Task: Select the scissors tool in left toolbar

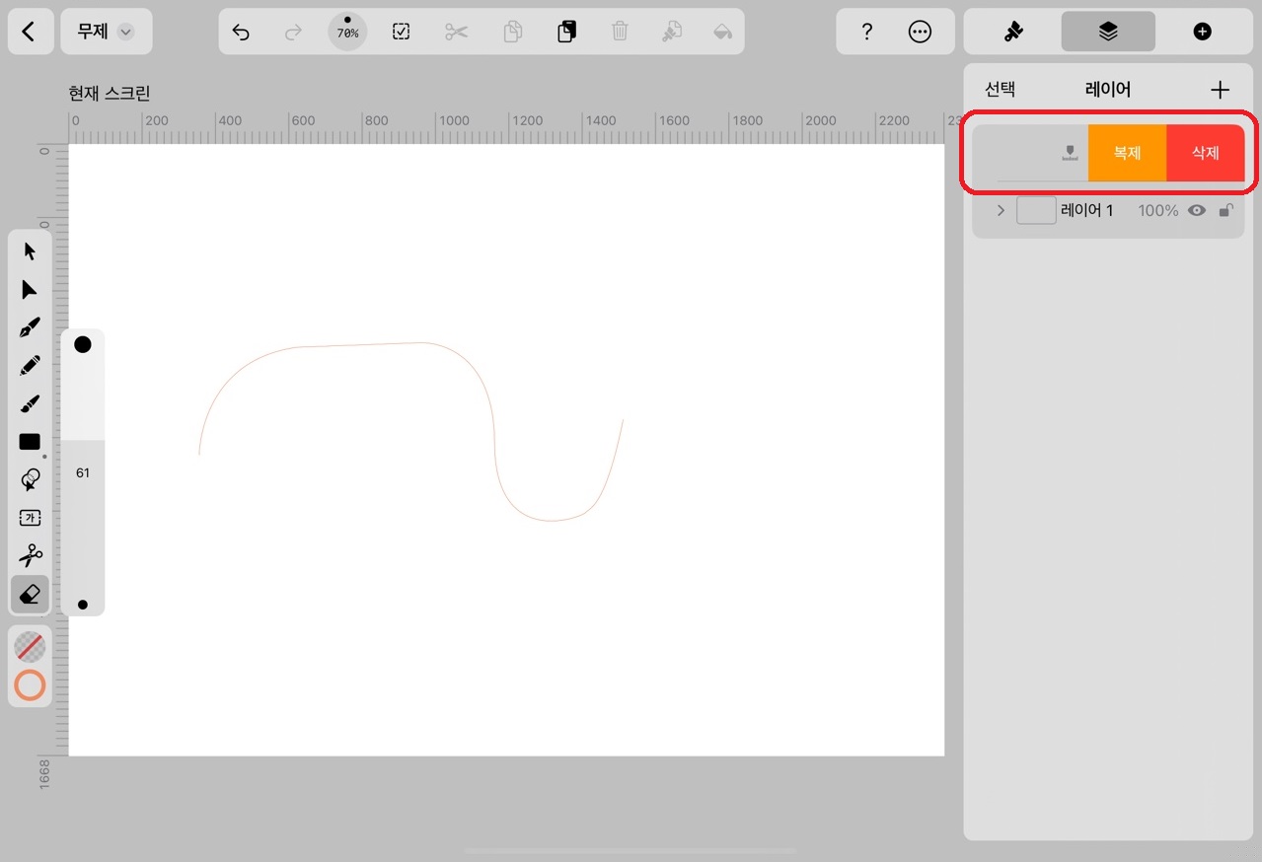Action: coord(30,556)
